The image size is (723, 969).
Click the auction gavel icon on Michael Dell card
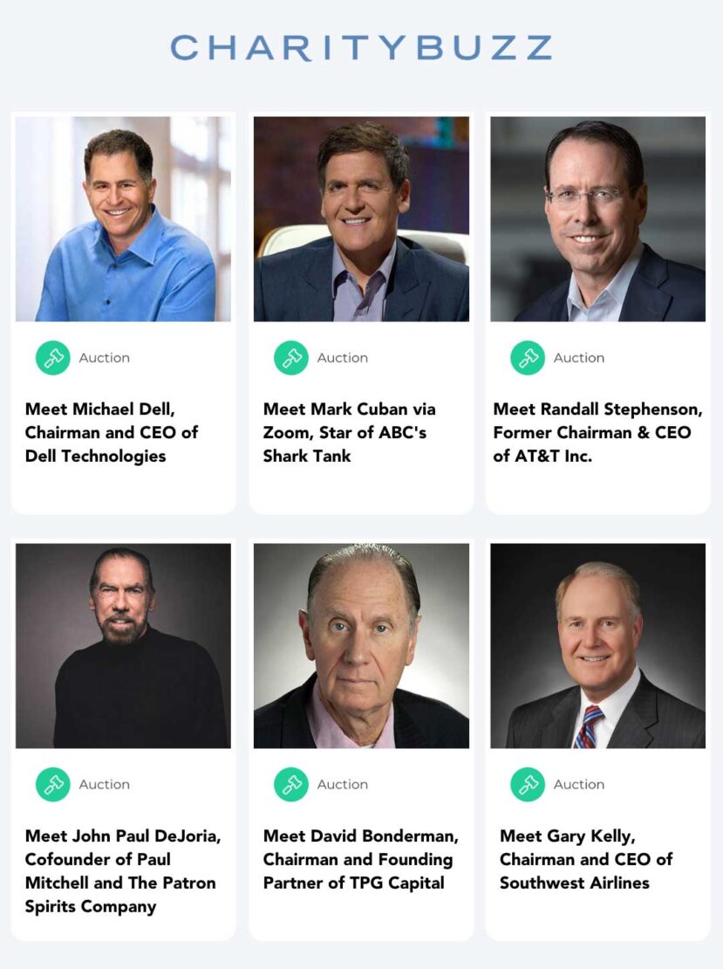coord(53,358)
